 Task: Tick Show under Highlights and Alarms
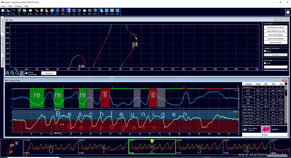265,51
